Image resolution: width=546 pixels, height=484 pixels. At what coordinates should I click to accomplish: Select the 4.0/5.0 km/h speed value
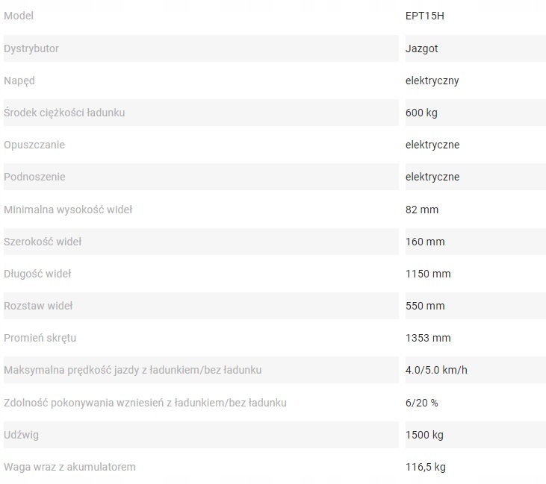(x=435, y=371)
